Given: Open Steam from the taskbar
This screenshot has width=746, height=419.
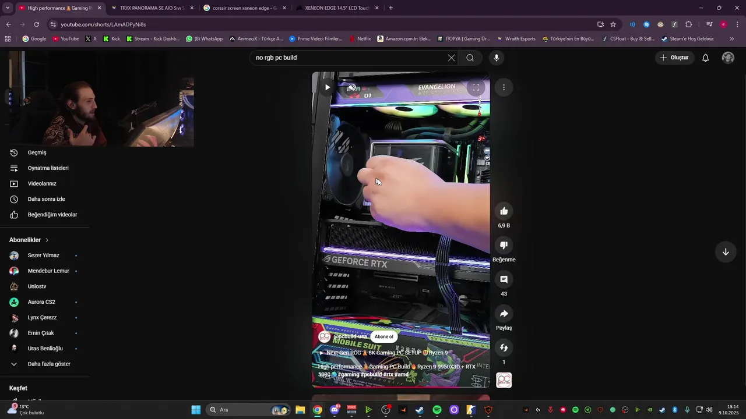Looking at the screenshot, I should (420, 410).
